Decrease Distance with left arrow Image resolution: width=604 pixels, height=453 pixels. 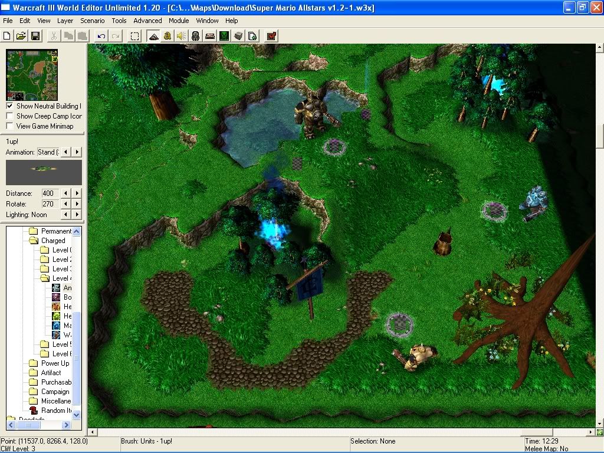click(66, 193)
